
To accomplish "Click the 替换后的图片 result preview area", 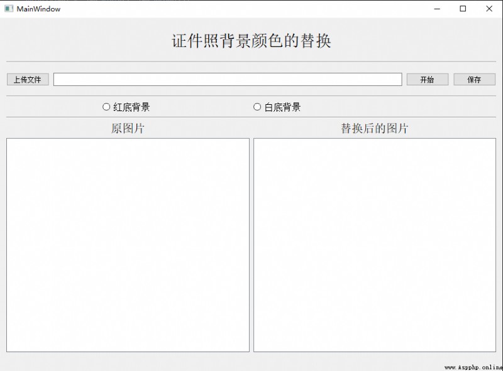I will pyautogui.click(x=375, y=245).
